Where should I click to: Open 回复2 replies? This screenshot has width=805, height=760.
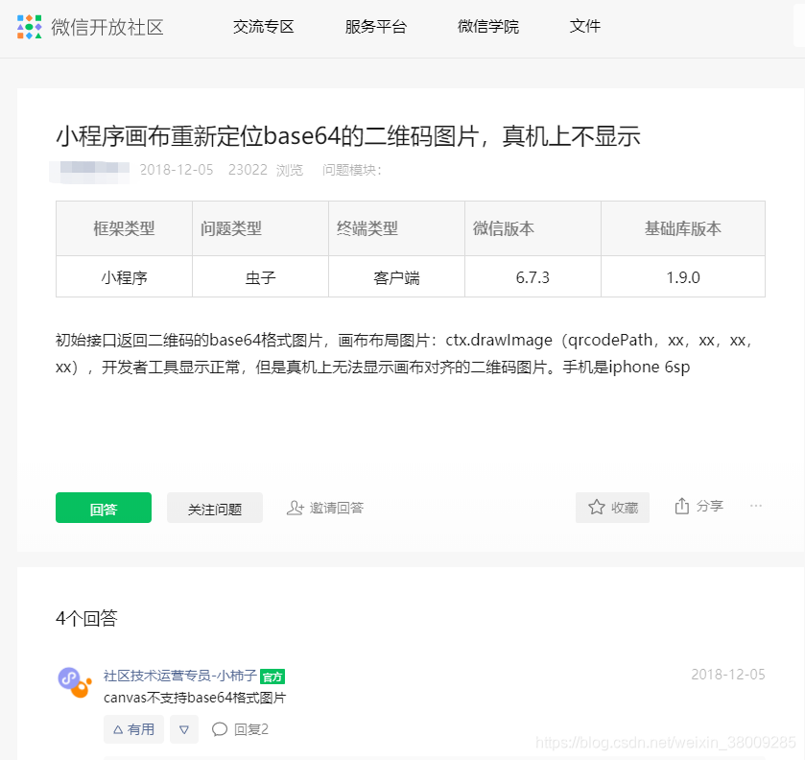[x=251, y=729]
